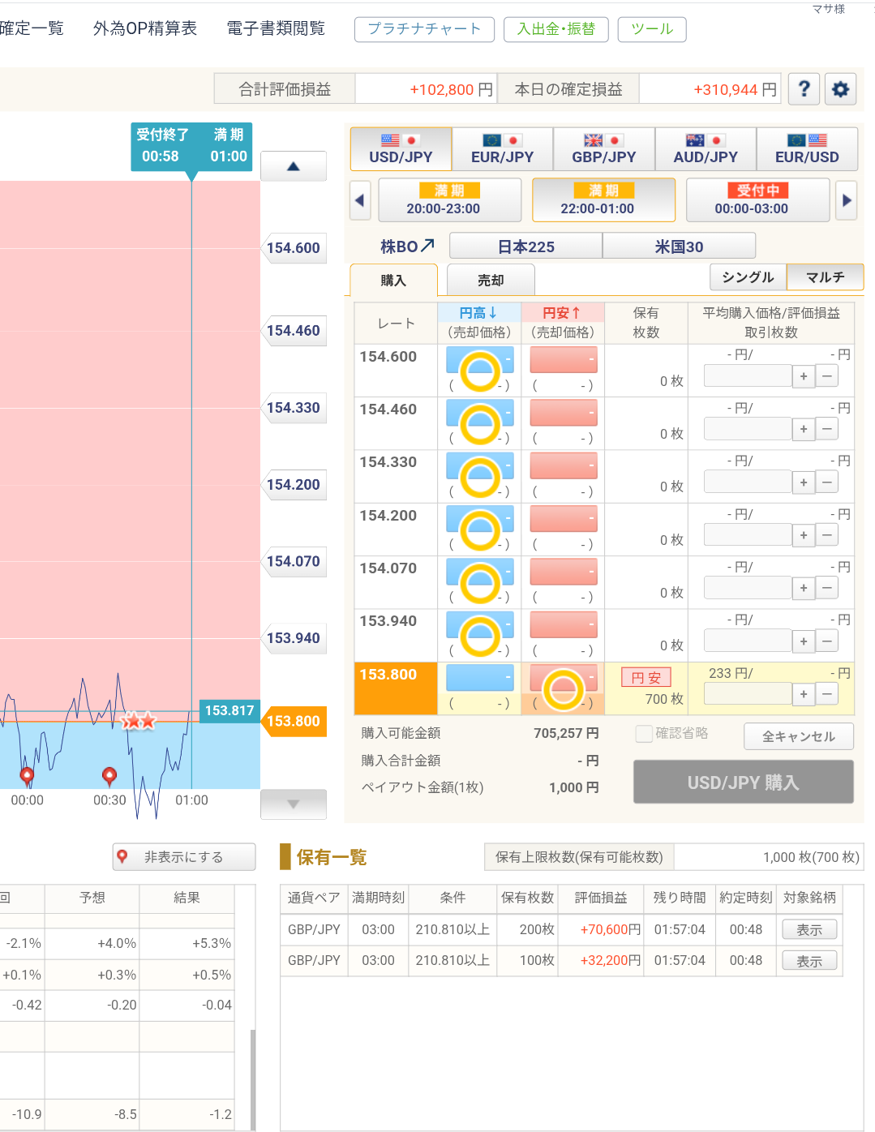Click the 154.330 円安 red price cell

pyautogui.click(x=564, y=465)
